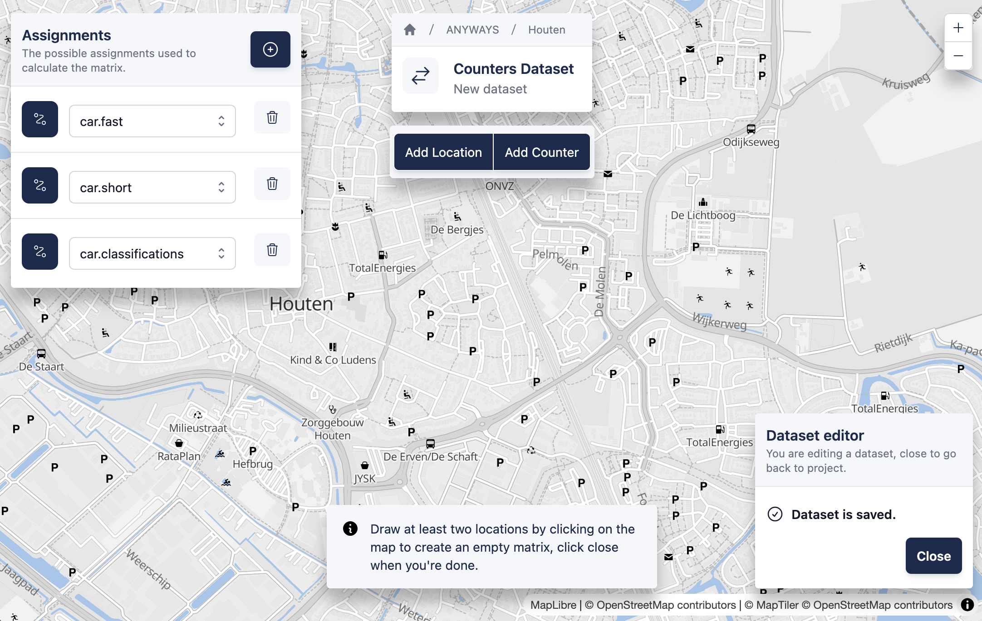The height and width of the screenshot is (621, 982).
Task: Open a new assignment with the plus icon
Action: pyautogui.click(x=270, y=49)
